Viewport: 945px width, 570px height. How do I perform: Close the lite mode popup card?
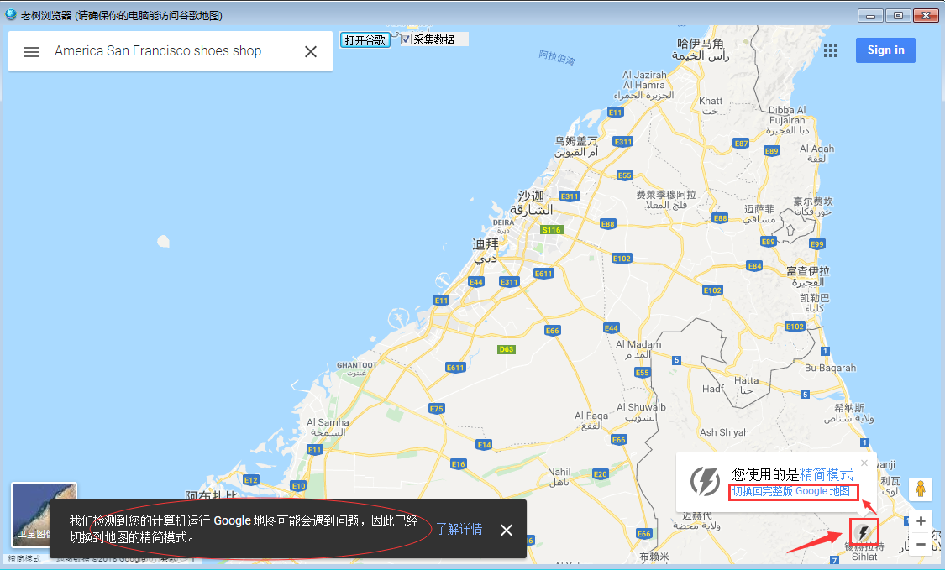point(864,463)
